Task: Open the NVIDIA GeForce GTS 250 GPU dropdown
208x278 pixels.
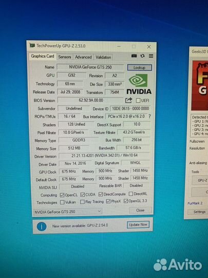Action: tap(67, 212)
